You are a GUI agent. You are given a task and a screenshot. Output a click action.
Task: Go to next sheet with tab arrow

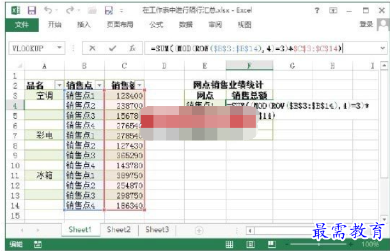point(38,230)
